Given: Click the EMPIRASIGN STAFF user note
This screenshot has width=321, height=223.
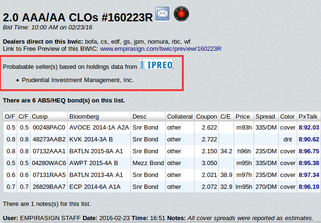Looking at the screenshot, I should 50,218.
